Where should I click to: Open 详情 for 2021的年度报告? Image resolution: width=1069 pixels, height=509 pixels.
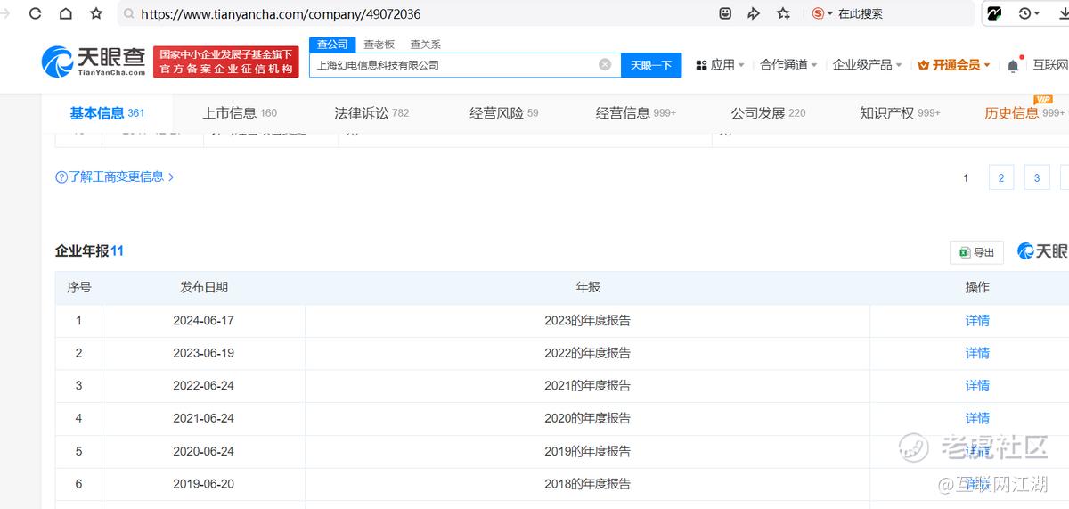click(x=977, y=386)
